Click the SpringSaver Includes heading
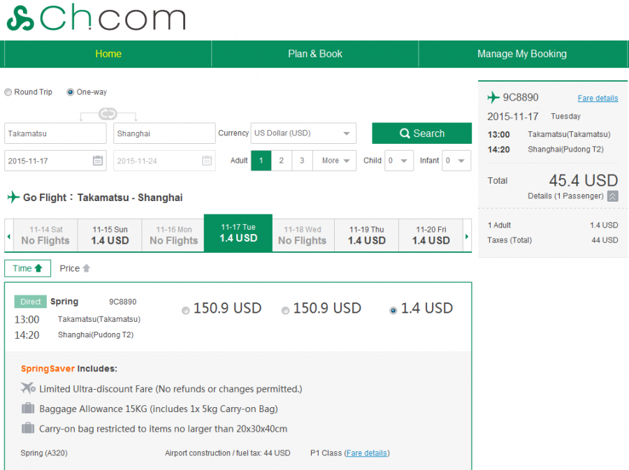The height and width of the screenshot is (470, 629). (69, 368)
